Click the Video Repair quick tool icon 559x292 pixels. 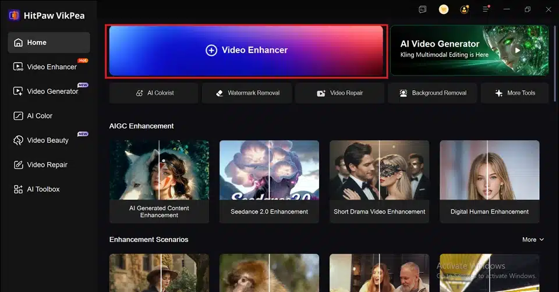[321, 93]
